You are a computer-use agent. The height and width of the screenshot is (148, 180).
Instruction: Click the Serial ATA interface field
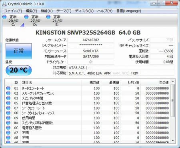pos(91,51)
